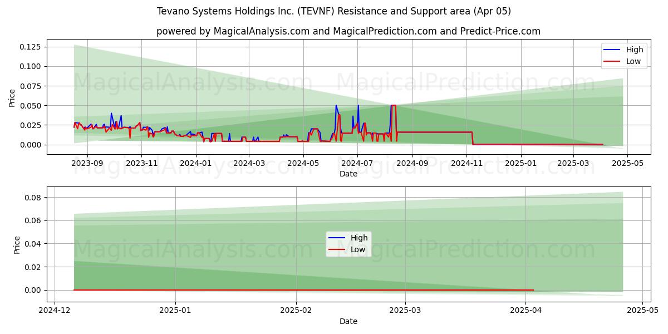Click the 0.100 y-axis label in top chart

[x=31, y=66]
